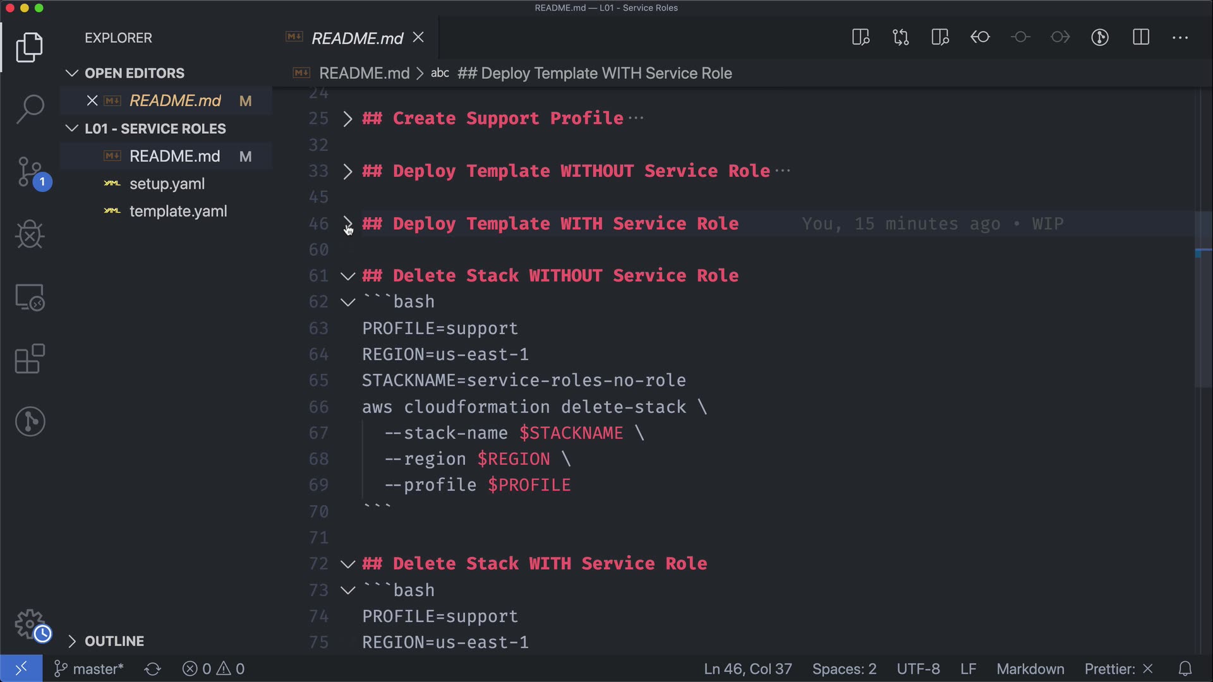Viewport: 1213px width, 682px height.
Task: Change language mode from Markdown
Action: point(1030,669)
